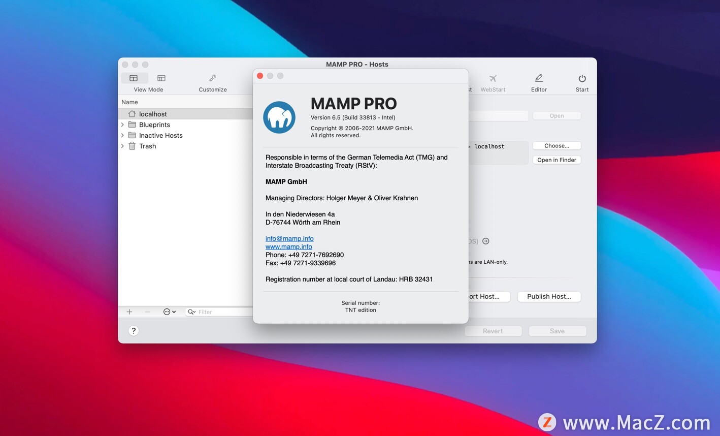This screenshot has width=720, height=436.
Task: Open the Customize wrench tool
Action: click(213, 78)
